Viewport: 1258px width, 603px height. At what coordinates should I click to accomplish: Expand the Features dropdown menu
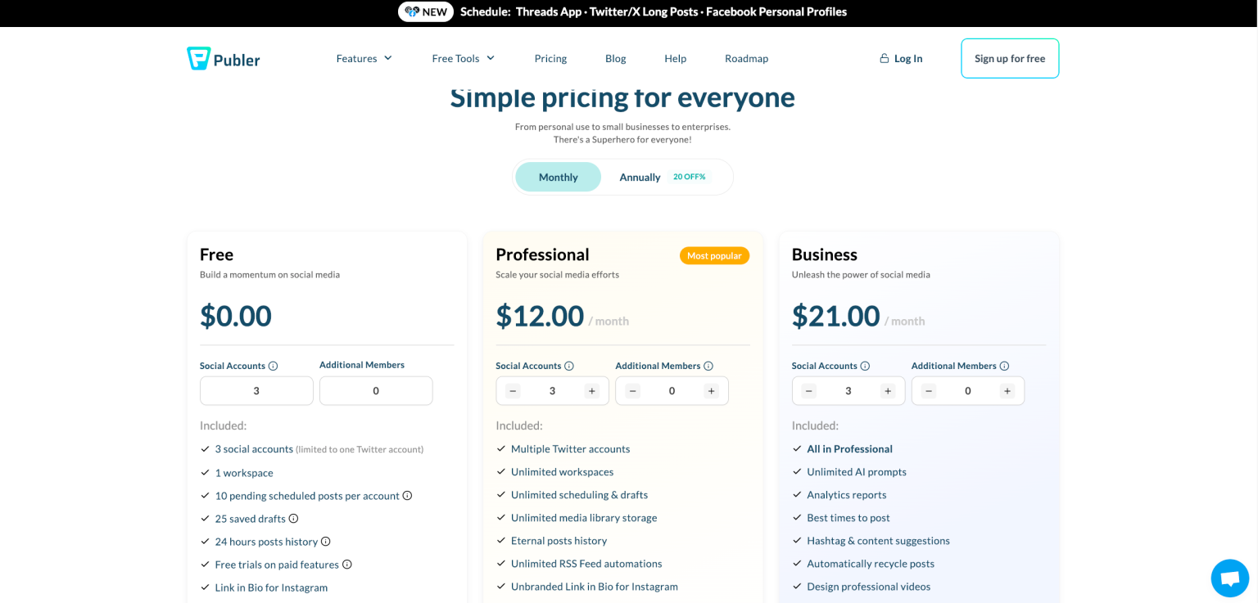pos(364,58)
